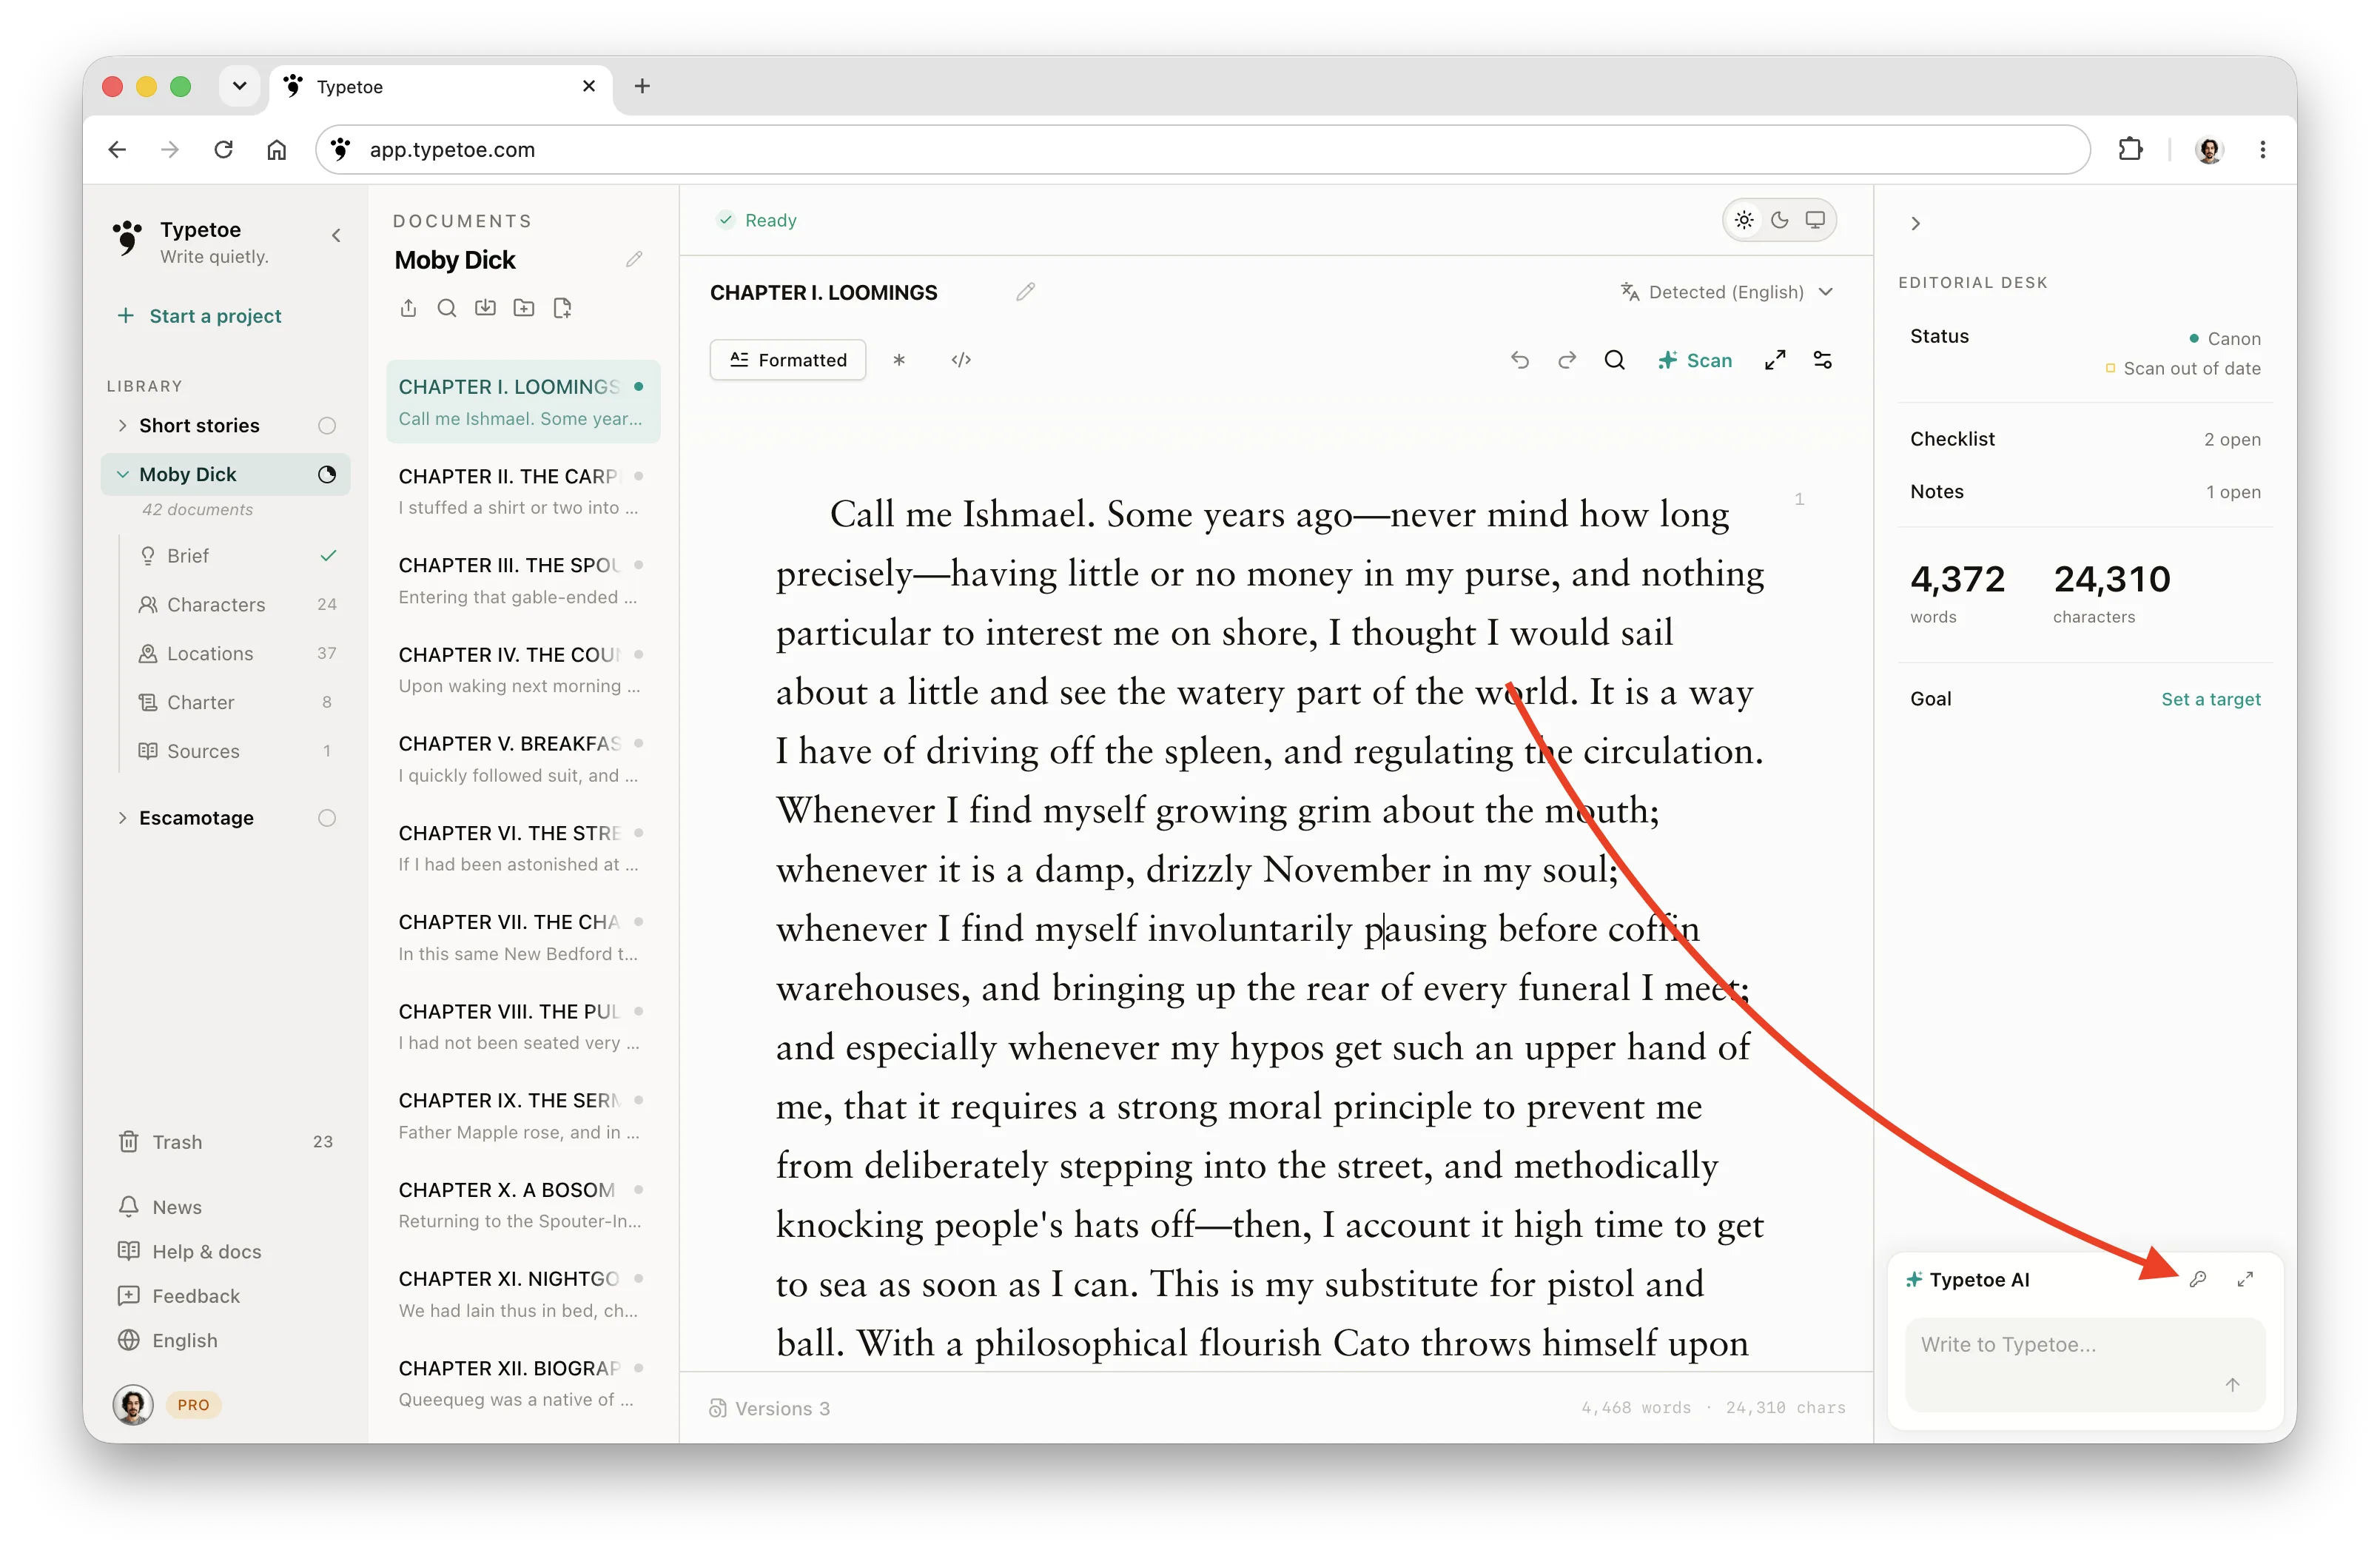
Task: Select the code view mode
Action: (x=961, y=360)
